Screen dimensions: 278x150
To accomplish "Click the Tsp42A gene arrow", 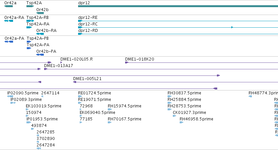I will pos(30,6).
